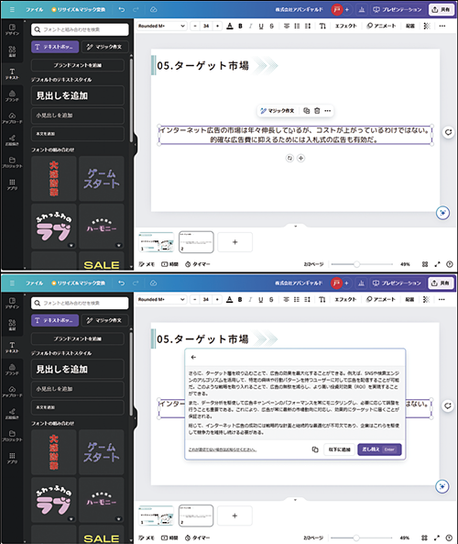The image size is (458, 544).
Task: Open analytics chart icon in upper header
Action: 362,10
